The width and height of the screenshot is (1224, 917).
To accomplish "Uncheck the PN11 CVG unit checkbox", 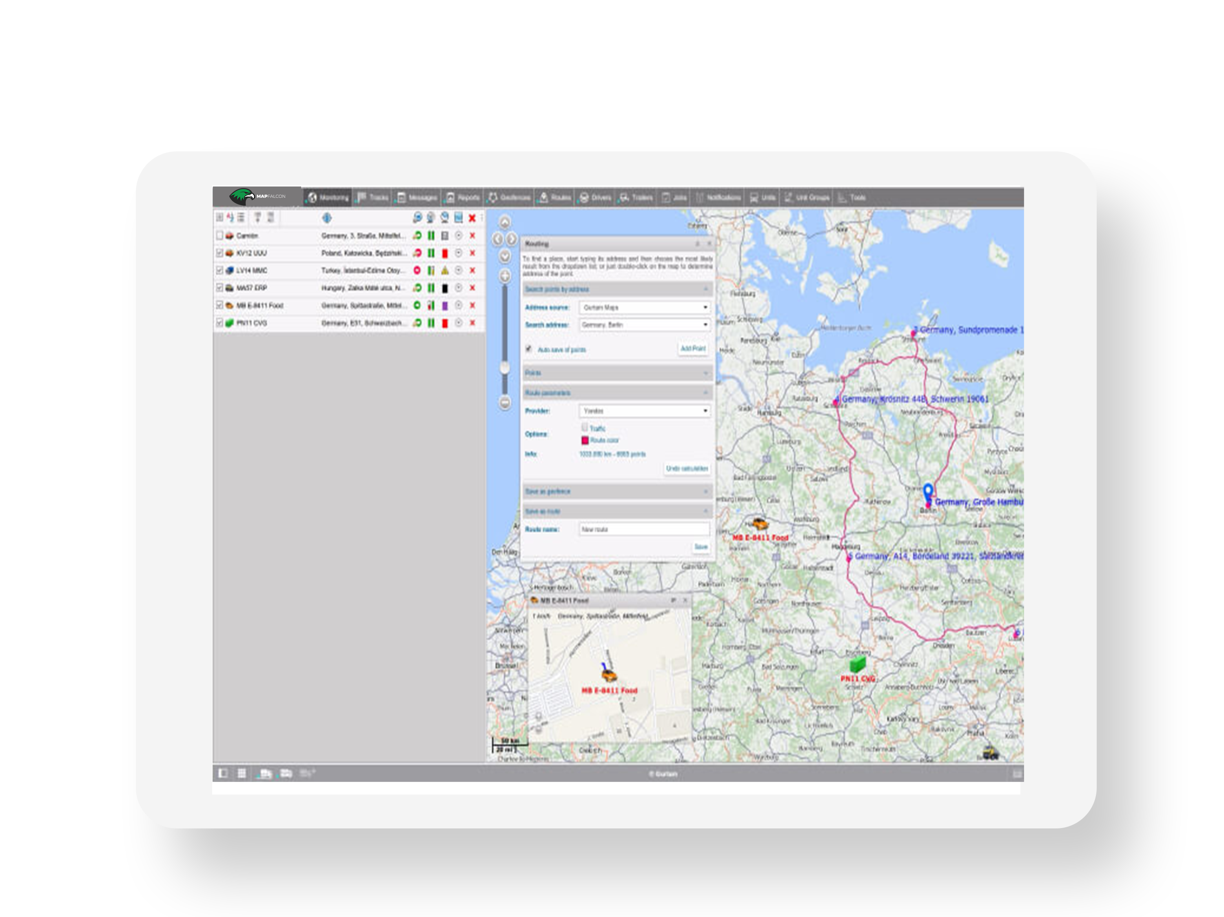I will coord(220,323).
